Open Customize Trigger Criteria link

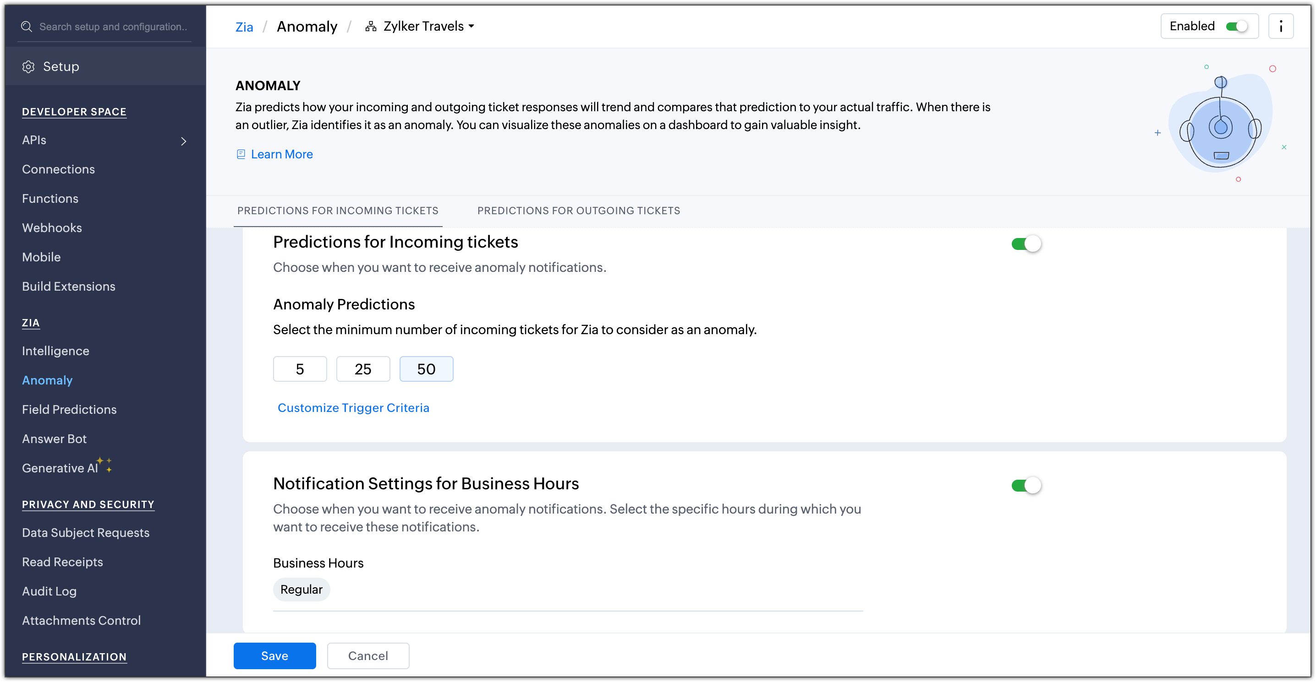click(x=353, y=408)
